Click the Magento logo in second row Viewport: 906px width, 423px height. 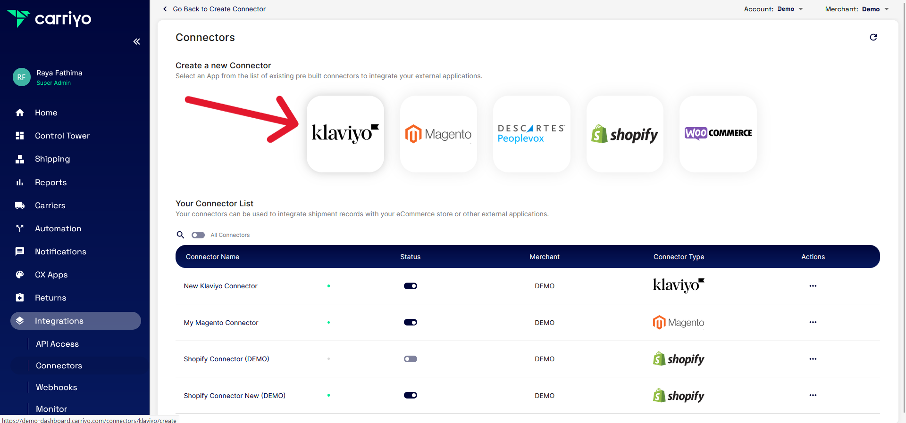coord(679,323)
